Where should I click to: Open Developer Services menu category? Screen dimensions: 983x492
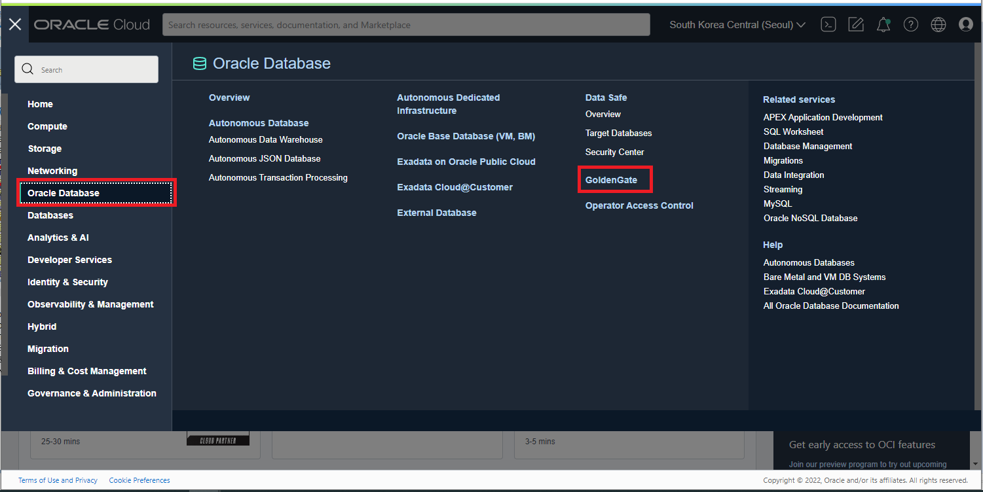[69, 260]
